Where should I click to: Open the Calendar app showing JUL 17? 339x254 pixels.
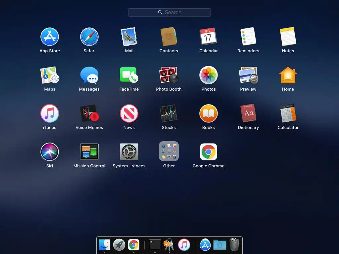pyautogui.click(x=209, y=36)
